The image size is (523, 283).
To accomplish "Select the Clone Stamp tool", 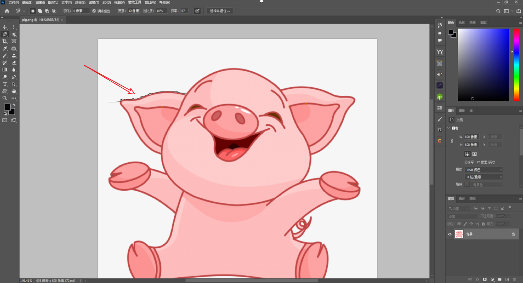I will coord(14,56).
